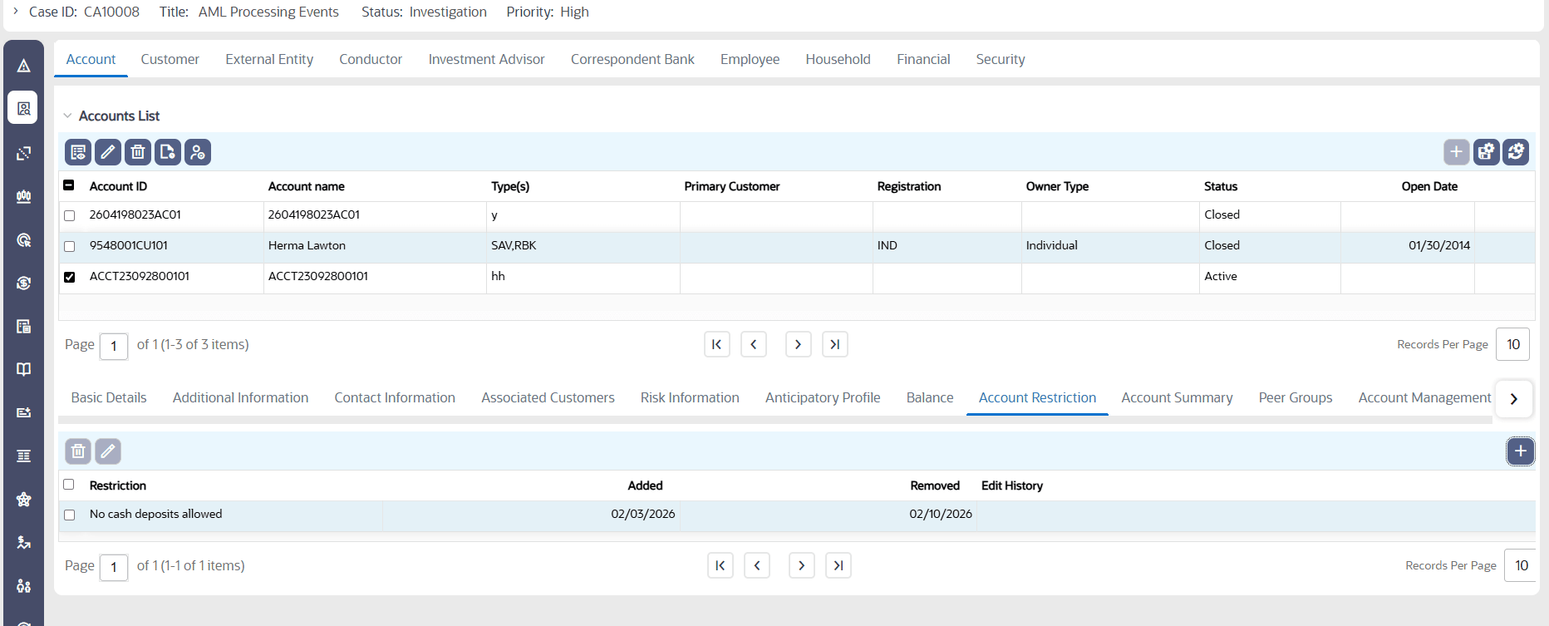This screenshot has width=1549, height=626.
Task: Open the Associated Customers sub-tab
Action: pyautogui.click(x=548, y=397)
